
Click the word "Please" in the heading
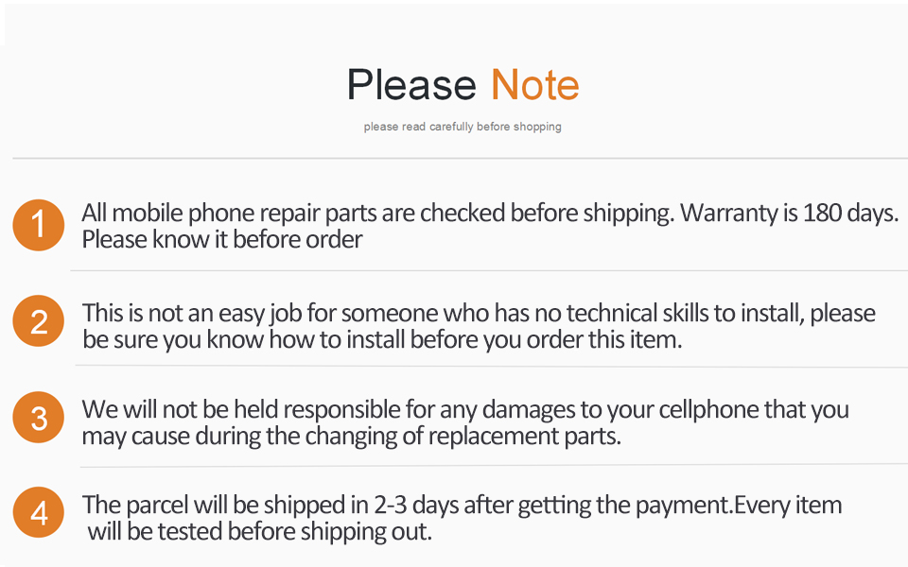(411, 86)
